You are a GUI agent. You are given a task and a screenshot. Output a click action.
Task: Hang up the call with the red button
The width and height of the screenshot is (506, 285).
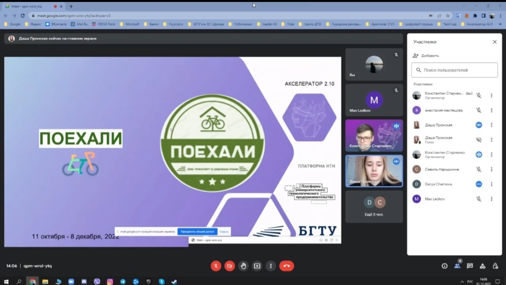[x=287, y=266]
